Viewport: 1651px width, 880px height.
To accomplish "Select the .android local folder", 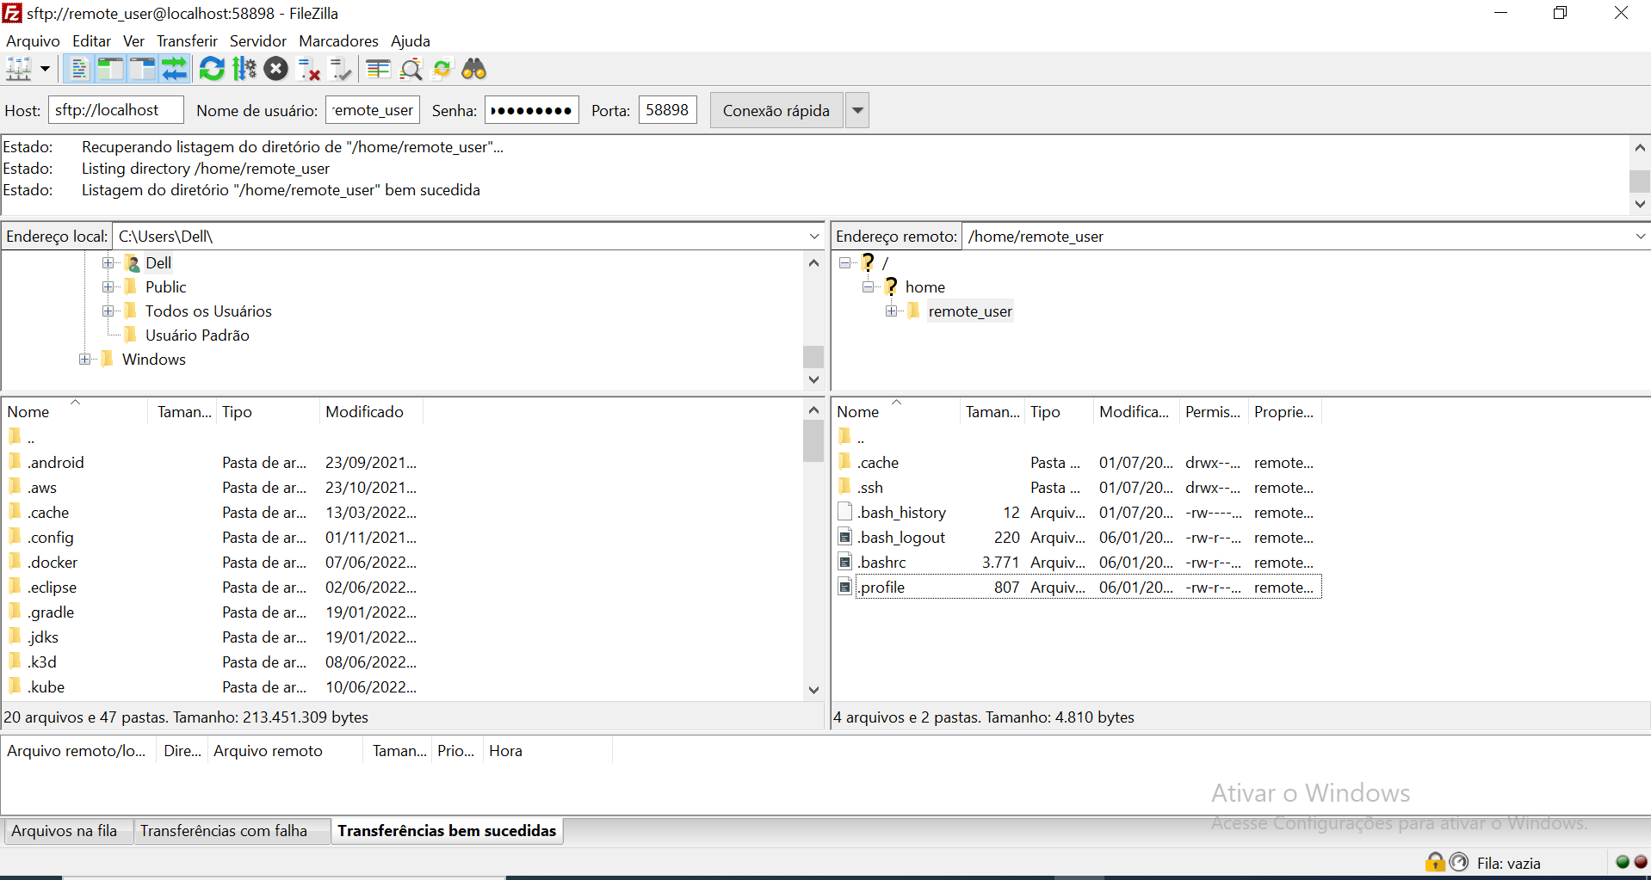I will tap(56, 463).
